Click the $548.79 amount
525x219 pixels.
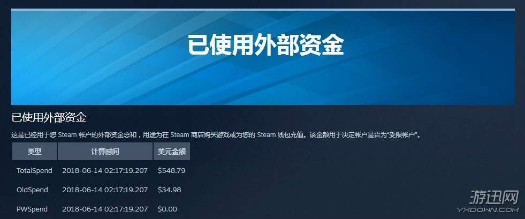(171, 170)
